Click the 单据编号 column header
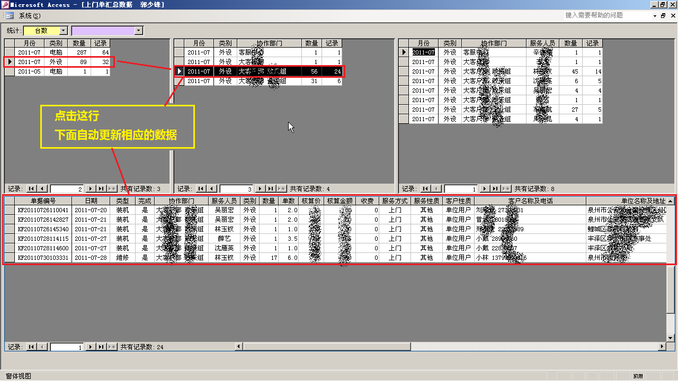 pos(43,201)
